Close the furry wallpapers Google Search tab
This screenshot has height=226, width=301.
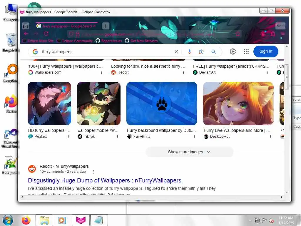pyautogui.click(x=94, y=26)
